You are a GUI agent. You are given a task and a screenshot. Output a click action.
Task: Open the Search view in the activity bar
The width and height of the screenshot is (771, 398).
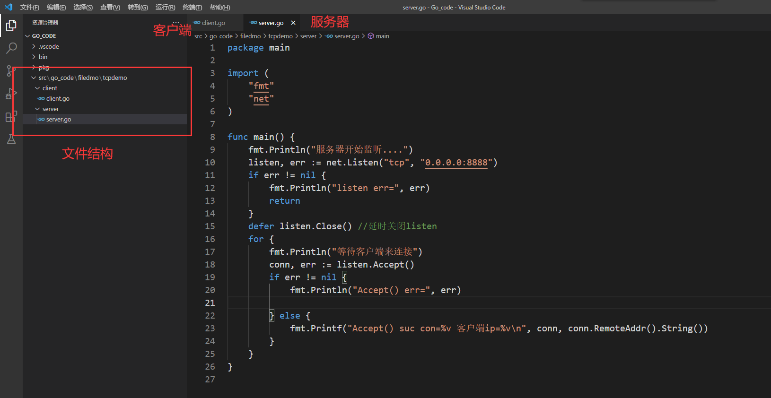pos(11,48)
